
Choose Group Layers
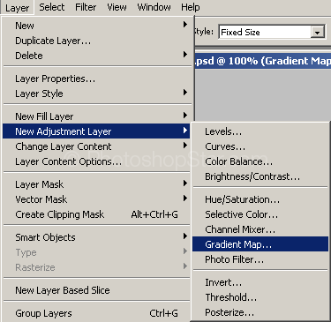pos(97,313)
